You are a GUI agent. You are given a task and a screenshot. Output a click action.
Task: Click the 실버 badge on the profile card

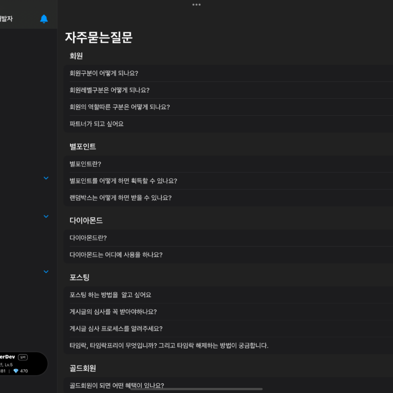coord(23,357)
